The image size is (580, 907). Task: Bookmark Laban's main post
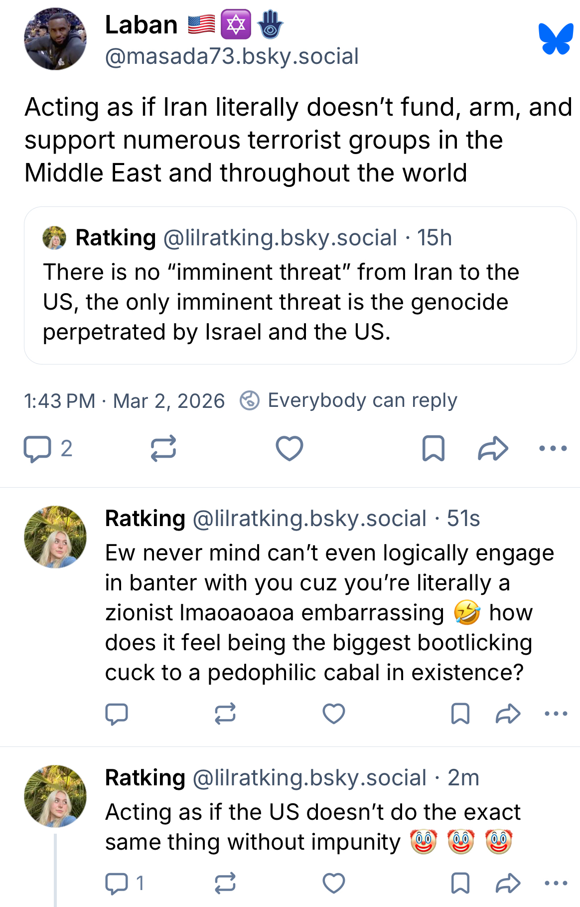coord(433,448)
